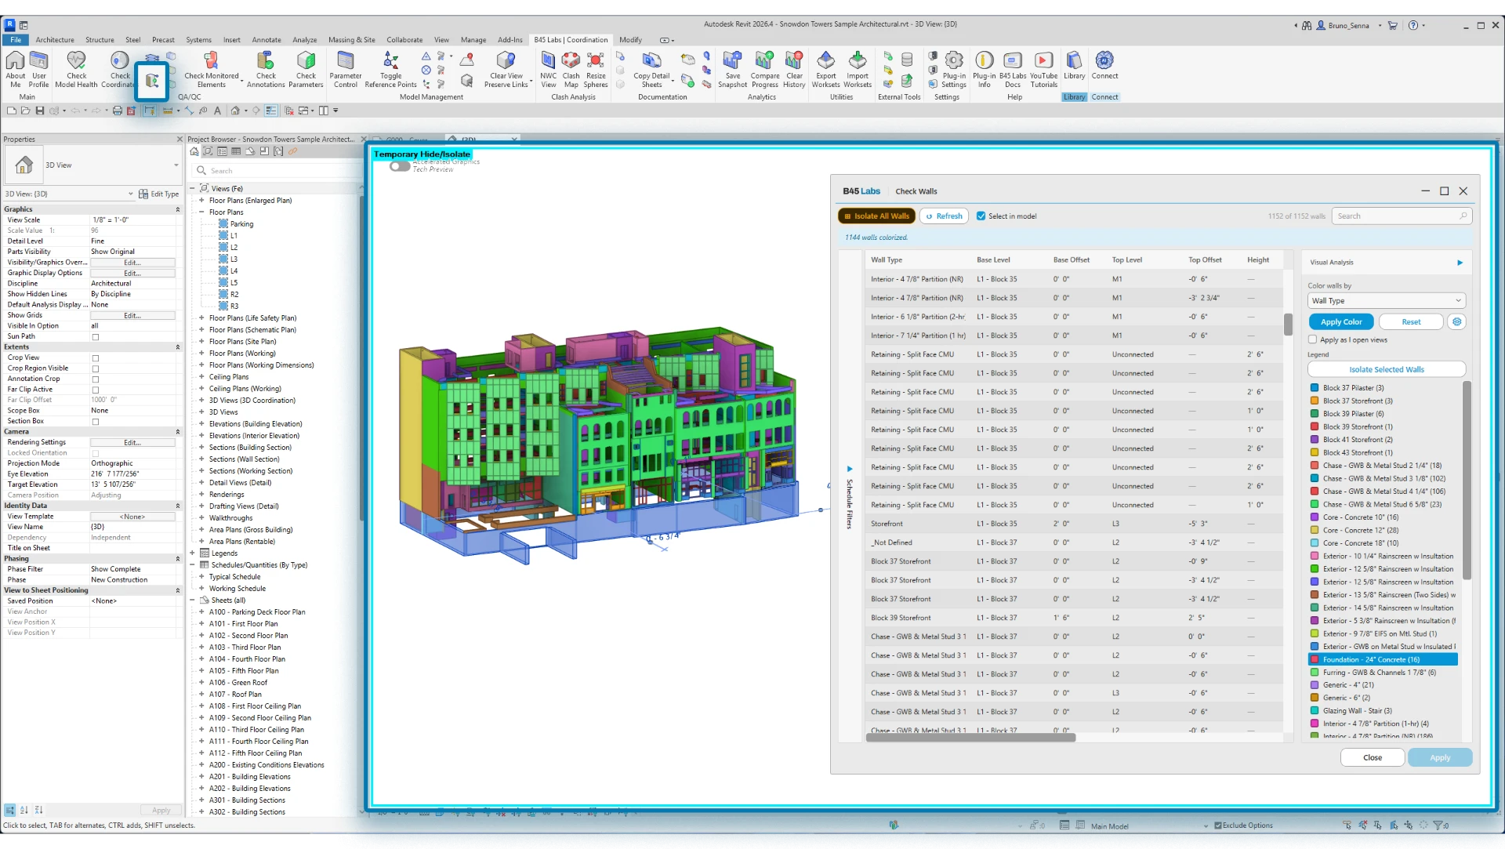Click Glazing Wall - Stair legend swatch
This screenshot has height=849, width=1505.
click(x=1315, y=711)
